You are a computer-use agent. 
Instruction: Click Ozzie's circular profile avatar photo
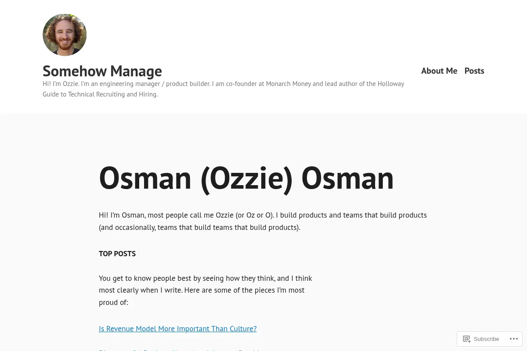pos(65,35)
